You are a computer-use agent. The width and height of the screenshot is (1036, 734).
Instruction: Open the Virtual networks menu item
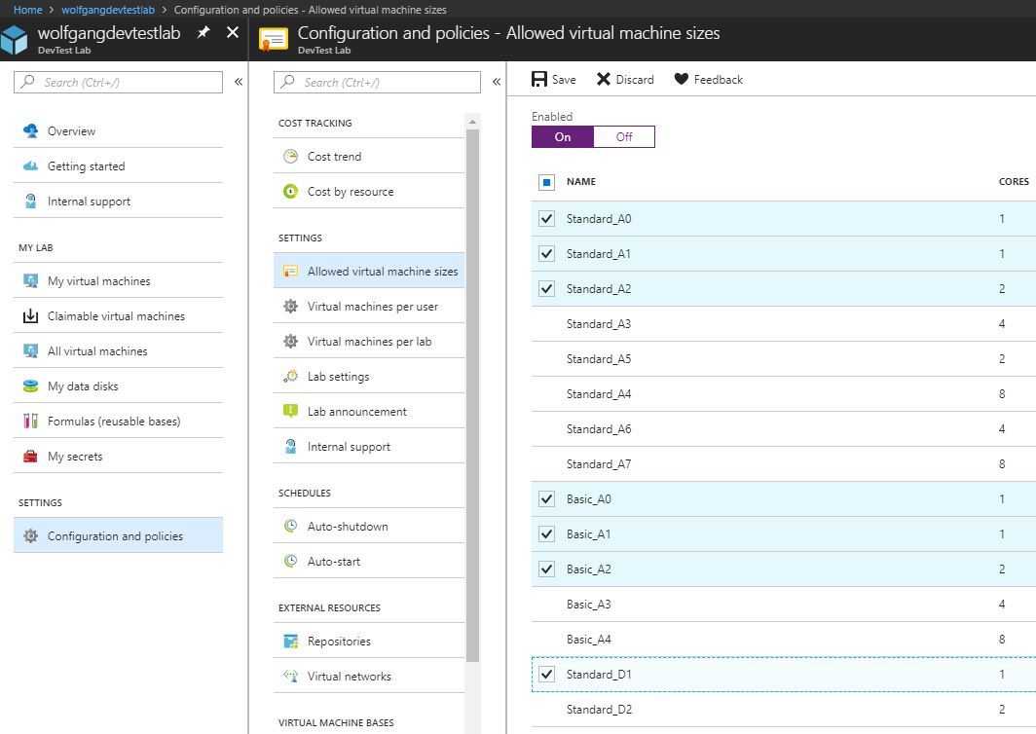(369, 676)
